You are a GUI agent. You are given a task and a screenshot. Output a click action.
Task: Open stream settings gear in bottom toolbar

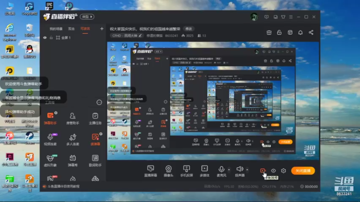(x=283, y=171)
